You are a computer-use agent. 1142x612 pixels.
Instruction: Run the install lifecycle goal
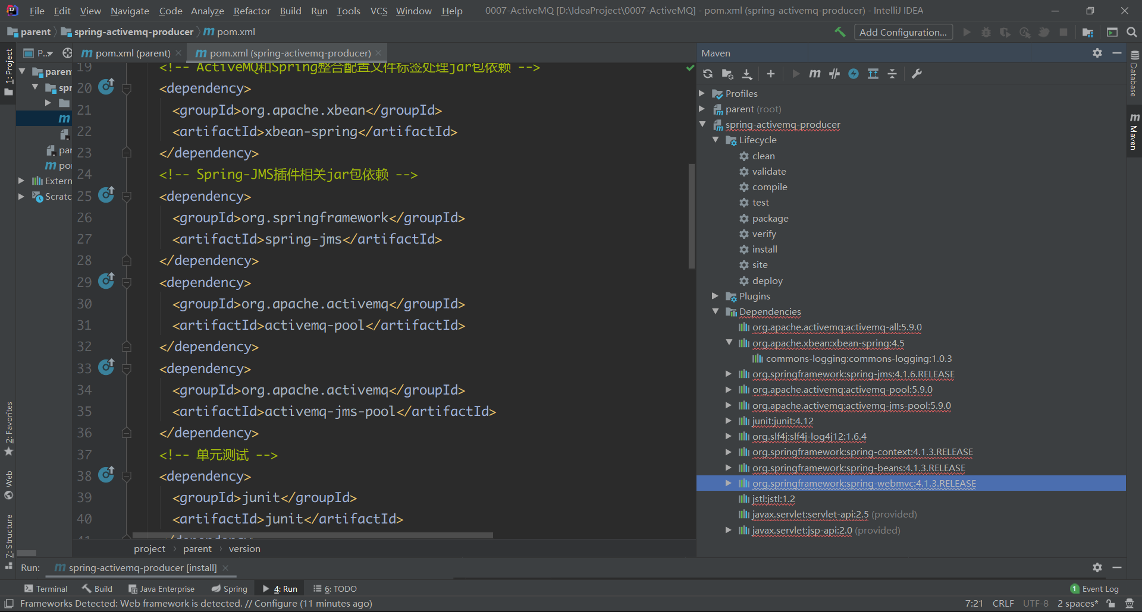tap(764, 249)
